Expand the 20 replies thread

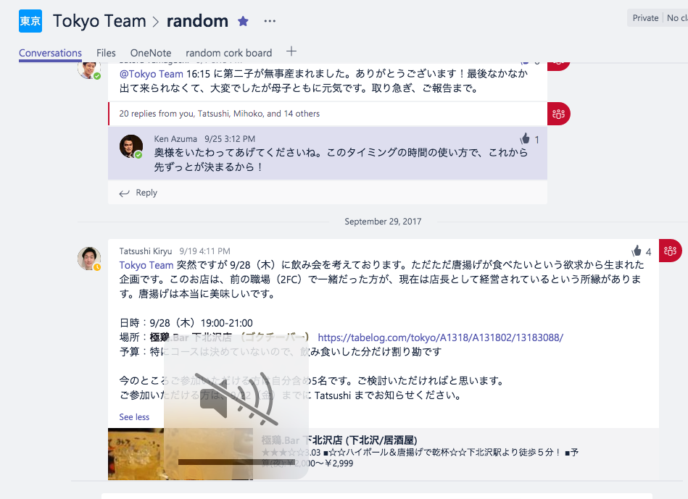click(220, 114)
